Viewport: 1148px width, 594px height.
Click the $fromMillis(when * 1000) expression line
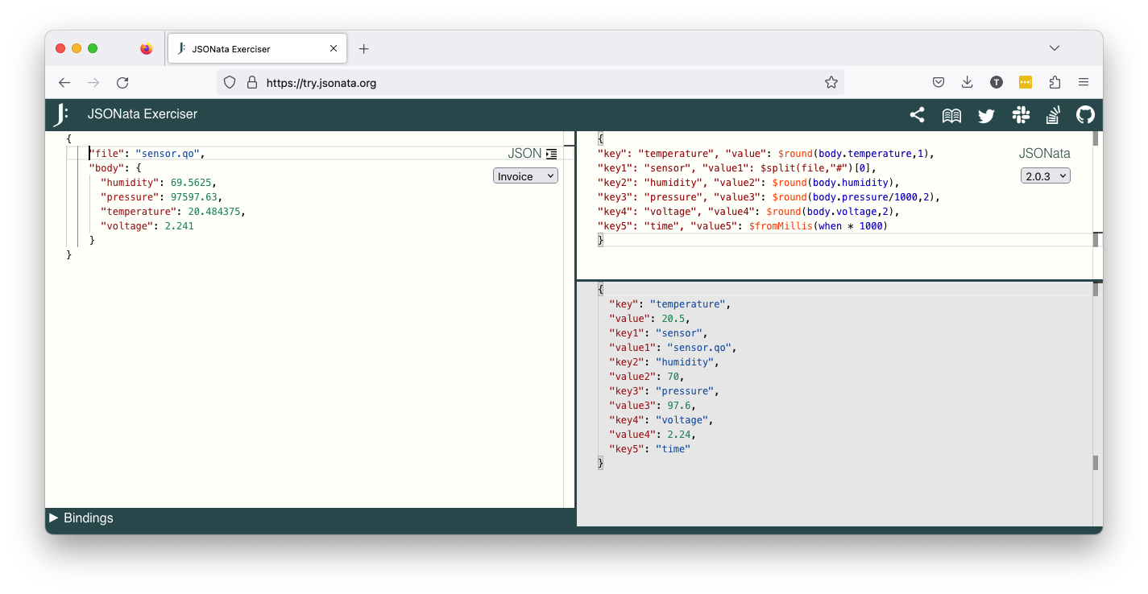pos(742,225)
